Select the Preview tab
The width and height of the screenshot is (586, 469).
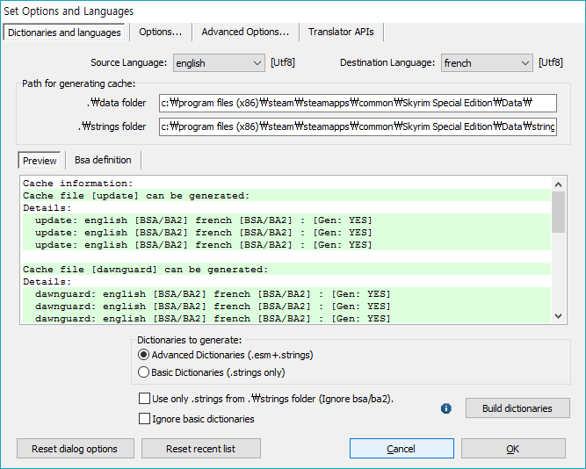pyautogui.click(x=40, y=161)
